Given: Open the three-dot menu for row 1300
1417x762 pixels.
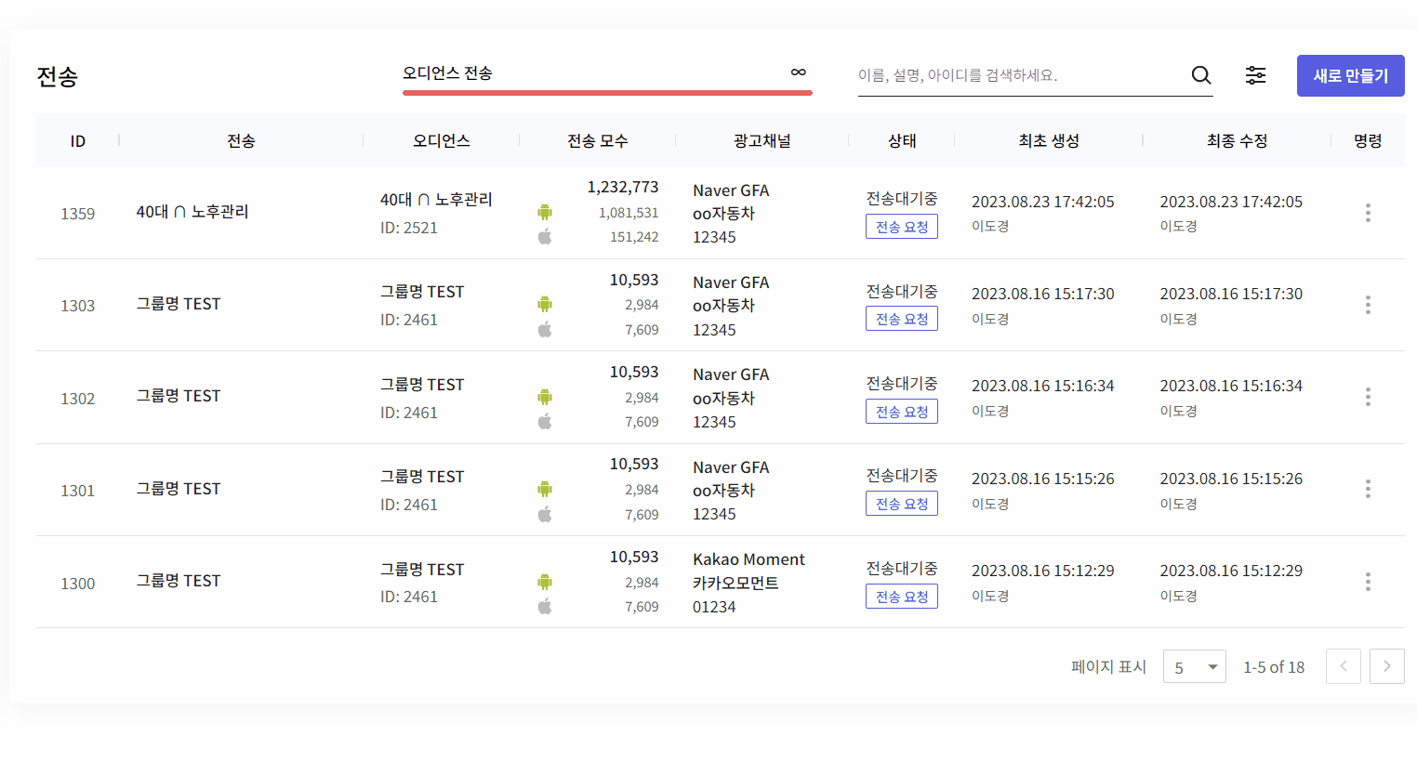Looking at the screenshot, I should [x=1367, y=582].
